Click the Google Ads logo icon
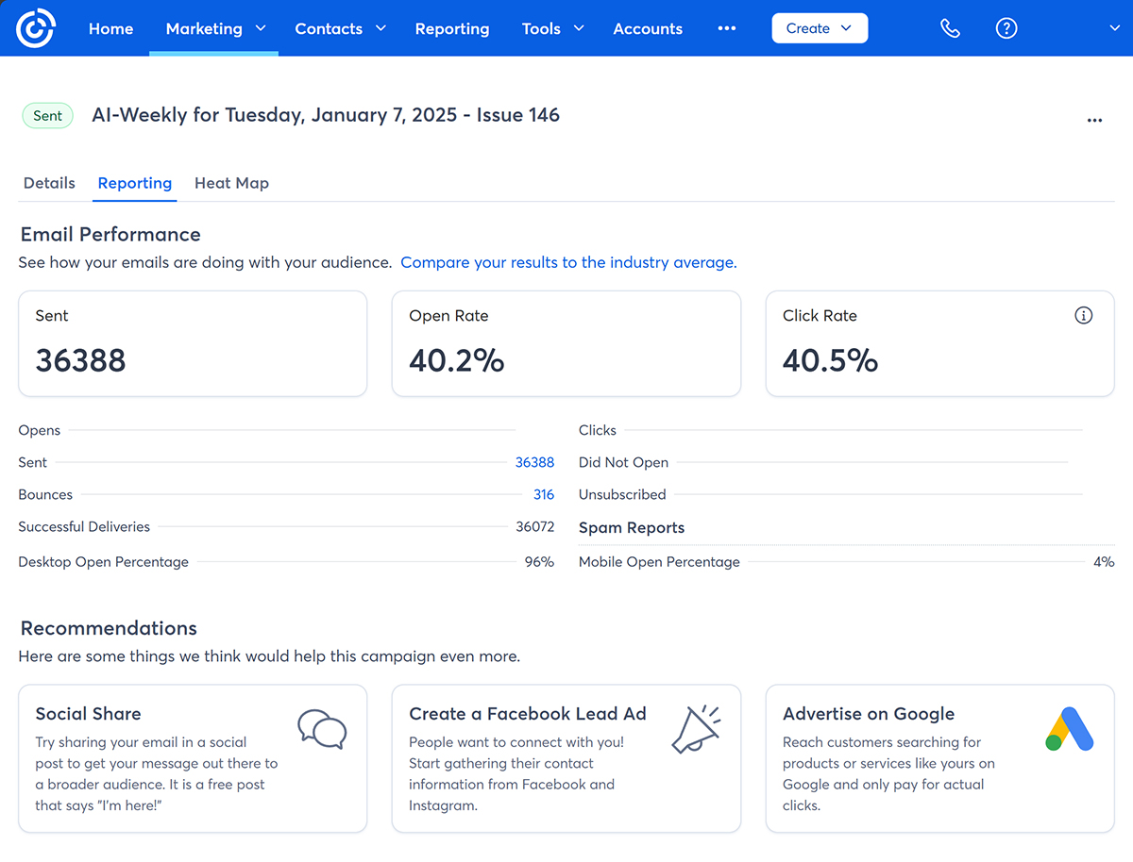The width and height of the screenshot is (1133, 862). click(x=1069, y=729)
